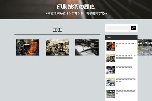Select sidebar thumbnail of the Great Wave print
The image size is (152, 101).
click(x=110, y=82)
